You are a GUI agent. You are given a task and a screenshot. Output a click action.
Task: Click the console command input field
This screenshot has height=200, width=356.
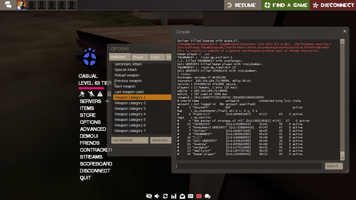pos(249,166)
